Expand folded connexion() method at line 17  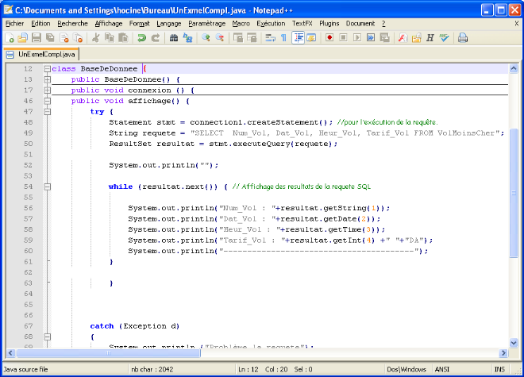pos(48,90)
